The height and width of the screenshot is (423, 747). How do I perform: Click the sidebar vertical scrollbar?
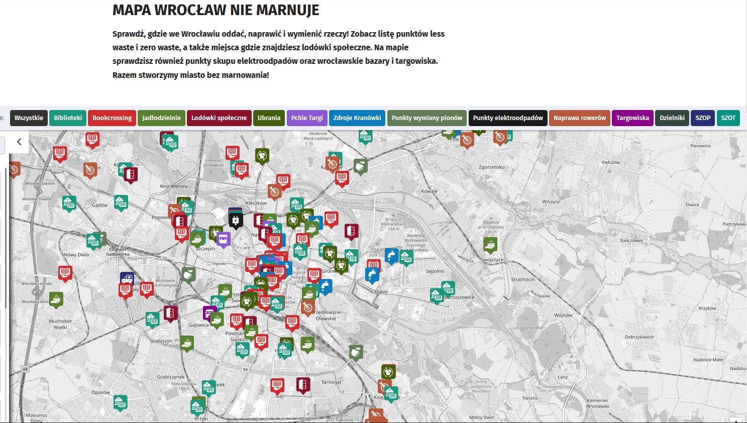6,236
